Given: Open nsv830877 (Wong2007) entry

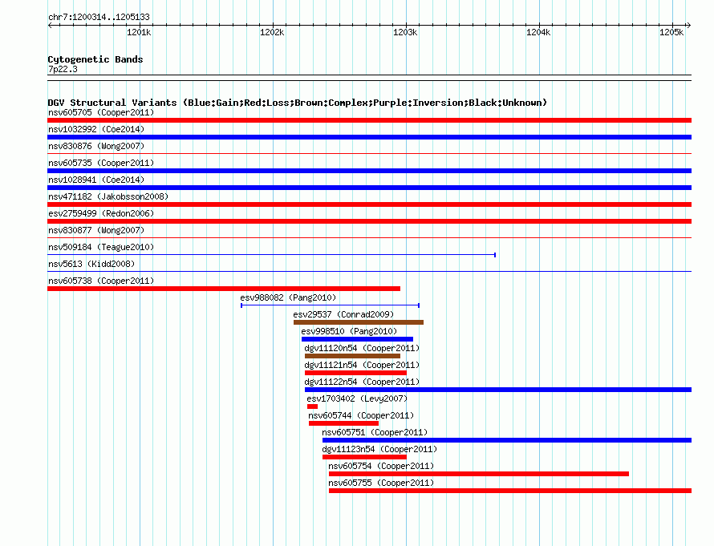Looking at the screenshot, I should point(96,230).
